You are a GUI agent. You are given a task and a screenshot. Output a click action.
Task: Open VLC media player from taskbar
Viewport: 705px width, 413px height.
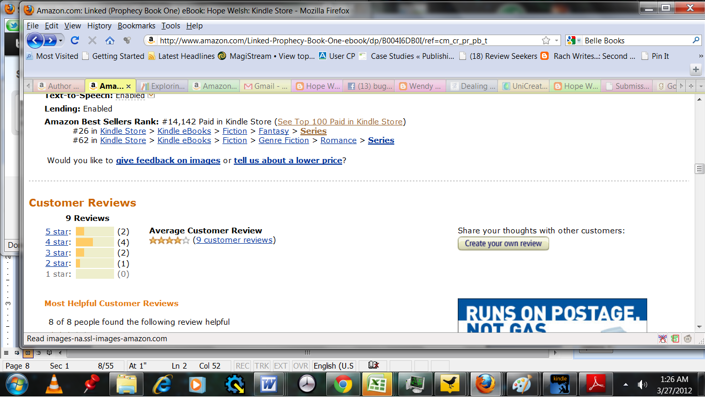tap(53, 384)
